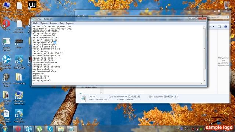Open the Справка menu in Notepad
Screen dimensions: 235x132
(69, 23)
